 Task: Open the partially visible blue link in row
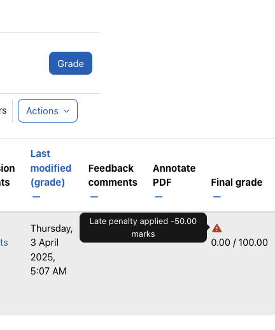pyautogui.click(x=4, y=243)
